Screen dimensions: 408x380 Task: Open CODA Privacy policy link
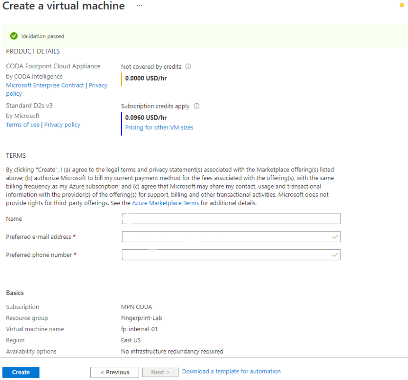coord(98,85)
